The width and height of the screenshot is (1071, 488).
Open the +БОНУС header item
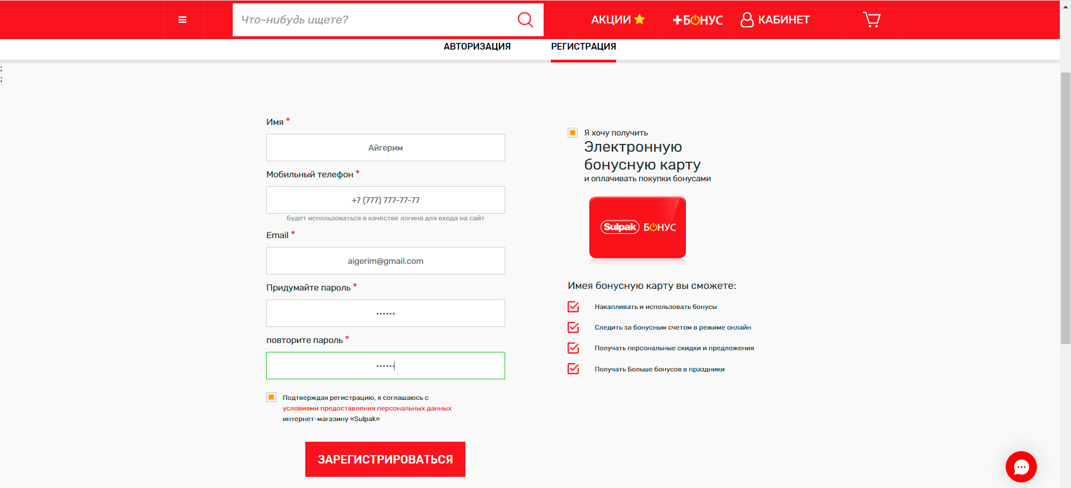[698, 20]
